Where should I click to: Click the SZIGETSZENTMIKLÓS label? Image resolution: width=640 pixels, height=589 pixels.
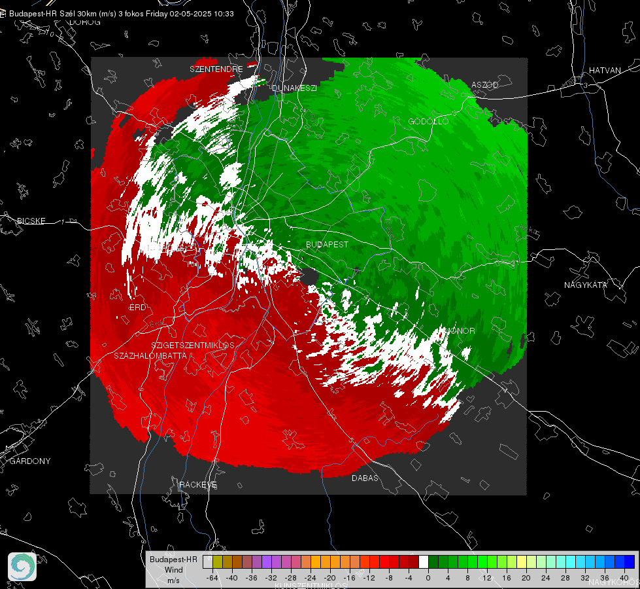pos(193,346)
